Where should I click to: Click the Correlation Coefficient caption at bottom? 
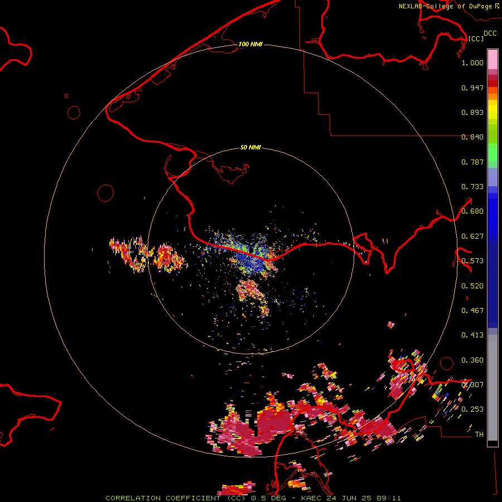tap(253, 498)
